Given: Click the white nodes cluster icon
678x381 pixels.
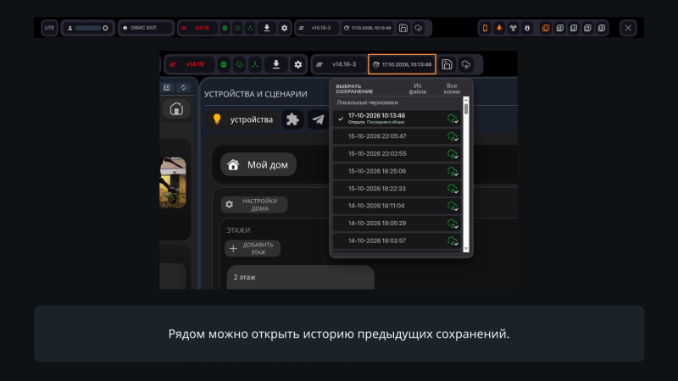Looking at the screenshot, I should click(514, 28).
